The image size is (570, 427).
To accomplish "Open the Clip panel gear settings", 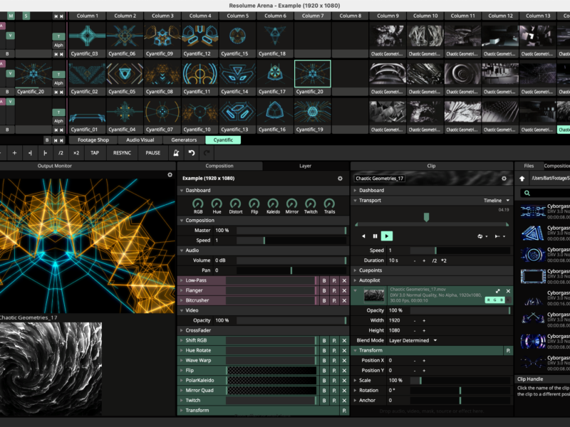I will 504,179.
